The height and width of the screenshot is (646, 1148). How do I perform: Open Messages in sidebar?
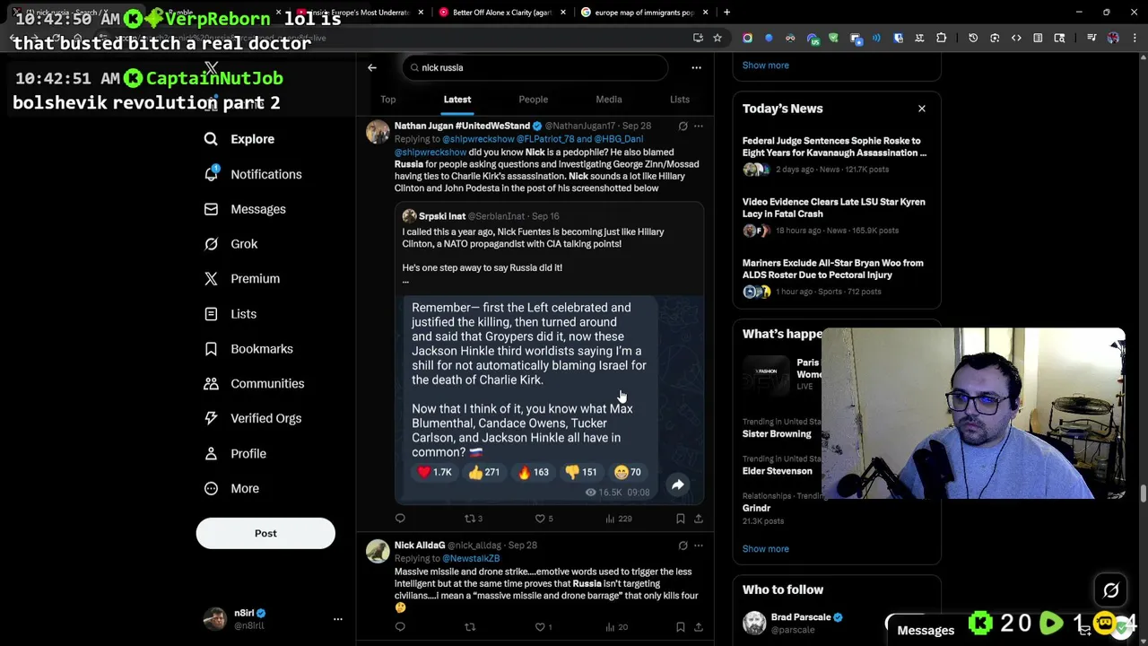[x=245, y=209]
